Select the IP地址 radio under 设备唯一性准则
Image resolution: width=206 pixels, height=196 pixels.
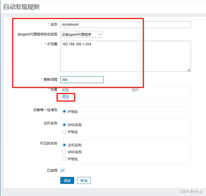coord(64,112)
